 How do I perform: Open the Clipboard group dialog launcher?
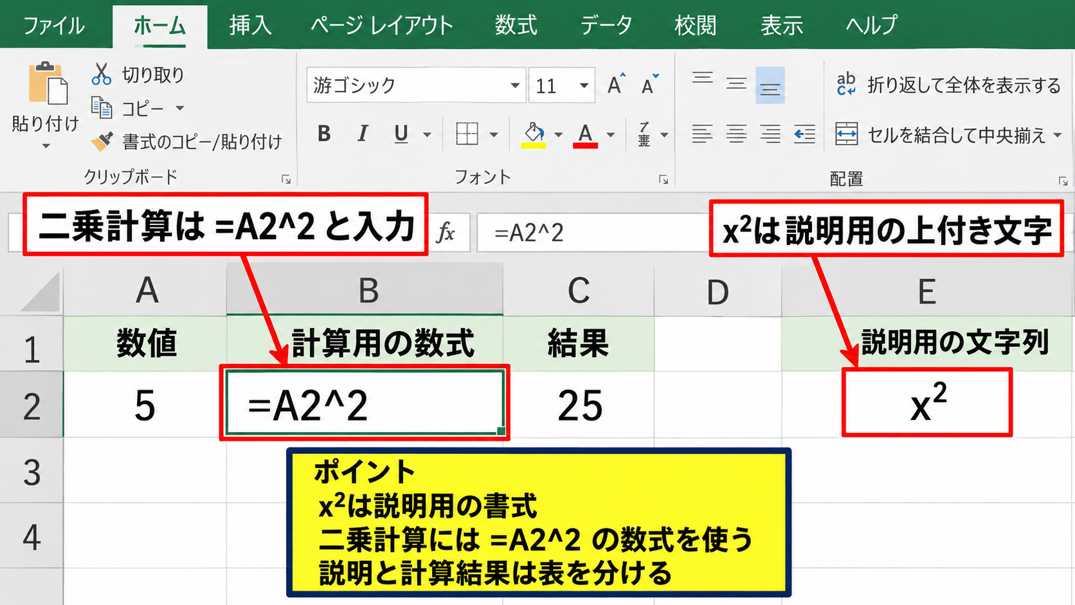(286, 179)
